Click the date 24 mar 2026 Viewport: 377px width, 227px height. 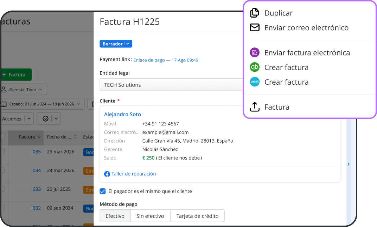[60, 170]
